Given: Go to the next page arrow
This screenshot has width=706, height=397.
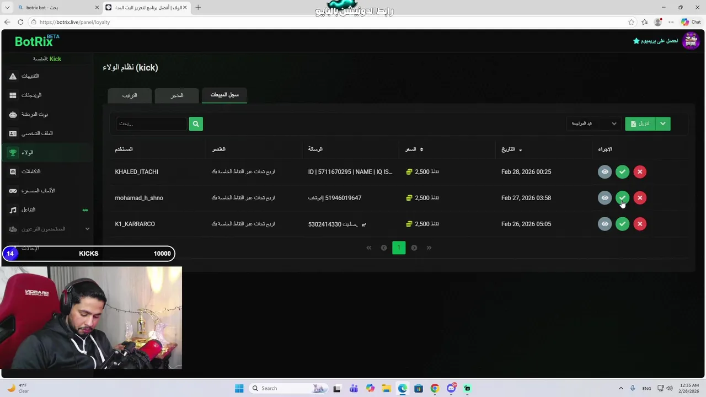Looking at the screenshot, I should point(414,248).
